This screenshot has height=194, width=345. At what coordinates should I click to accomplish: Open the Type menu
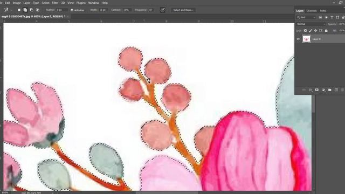coord(36,3)
